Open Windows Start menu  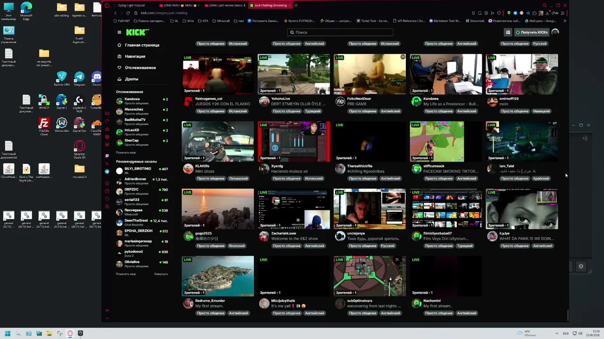(8, 334)
